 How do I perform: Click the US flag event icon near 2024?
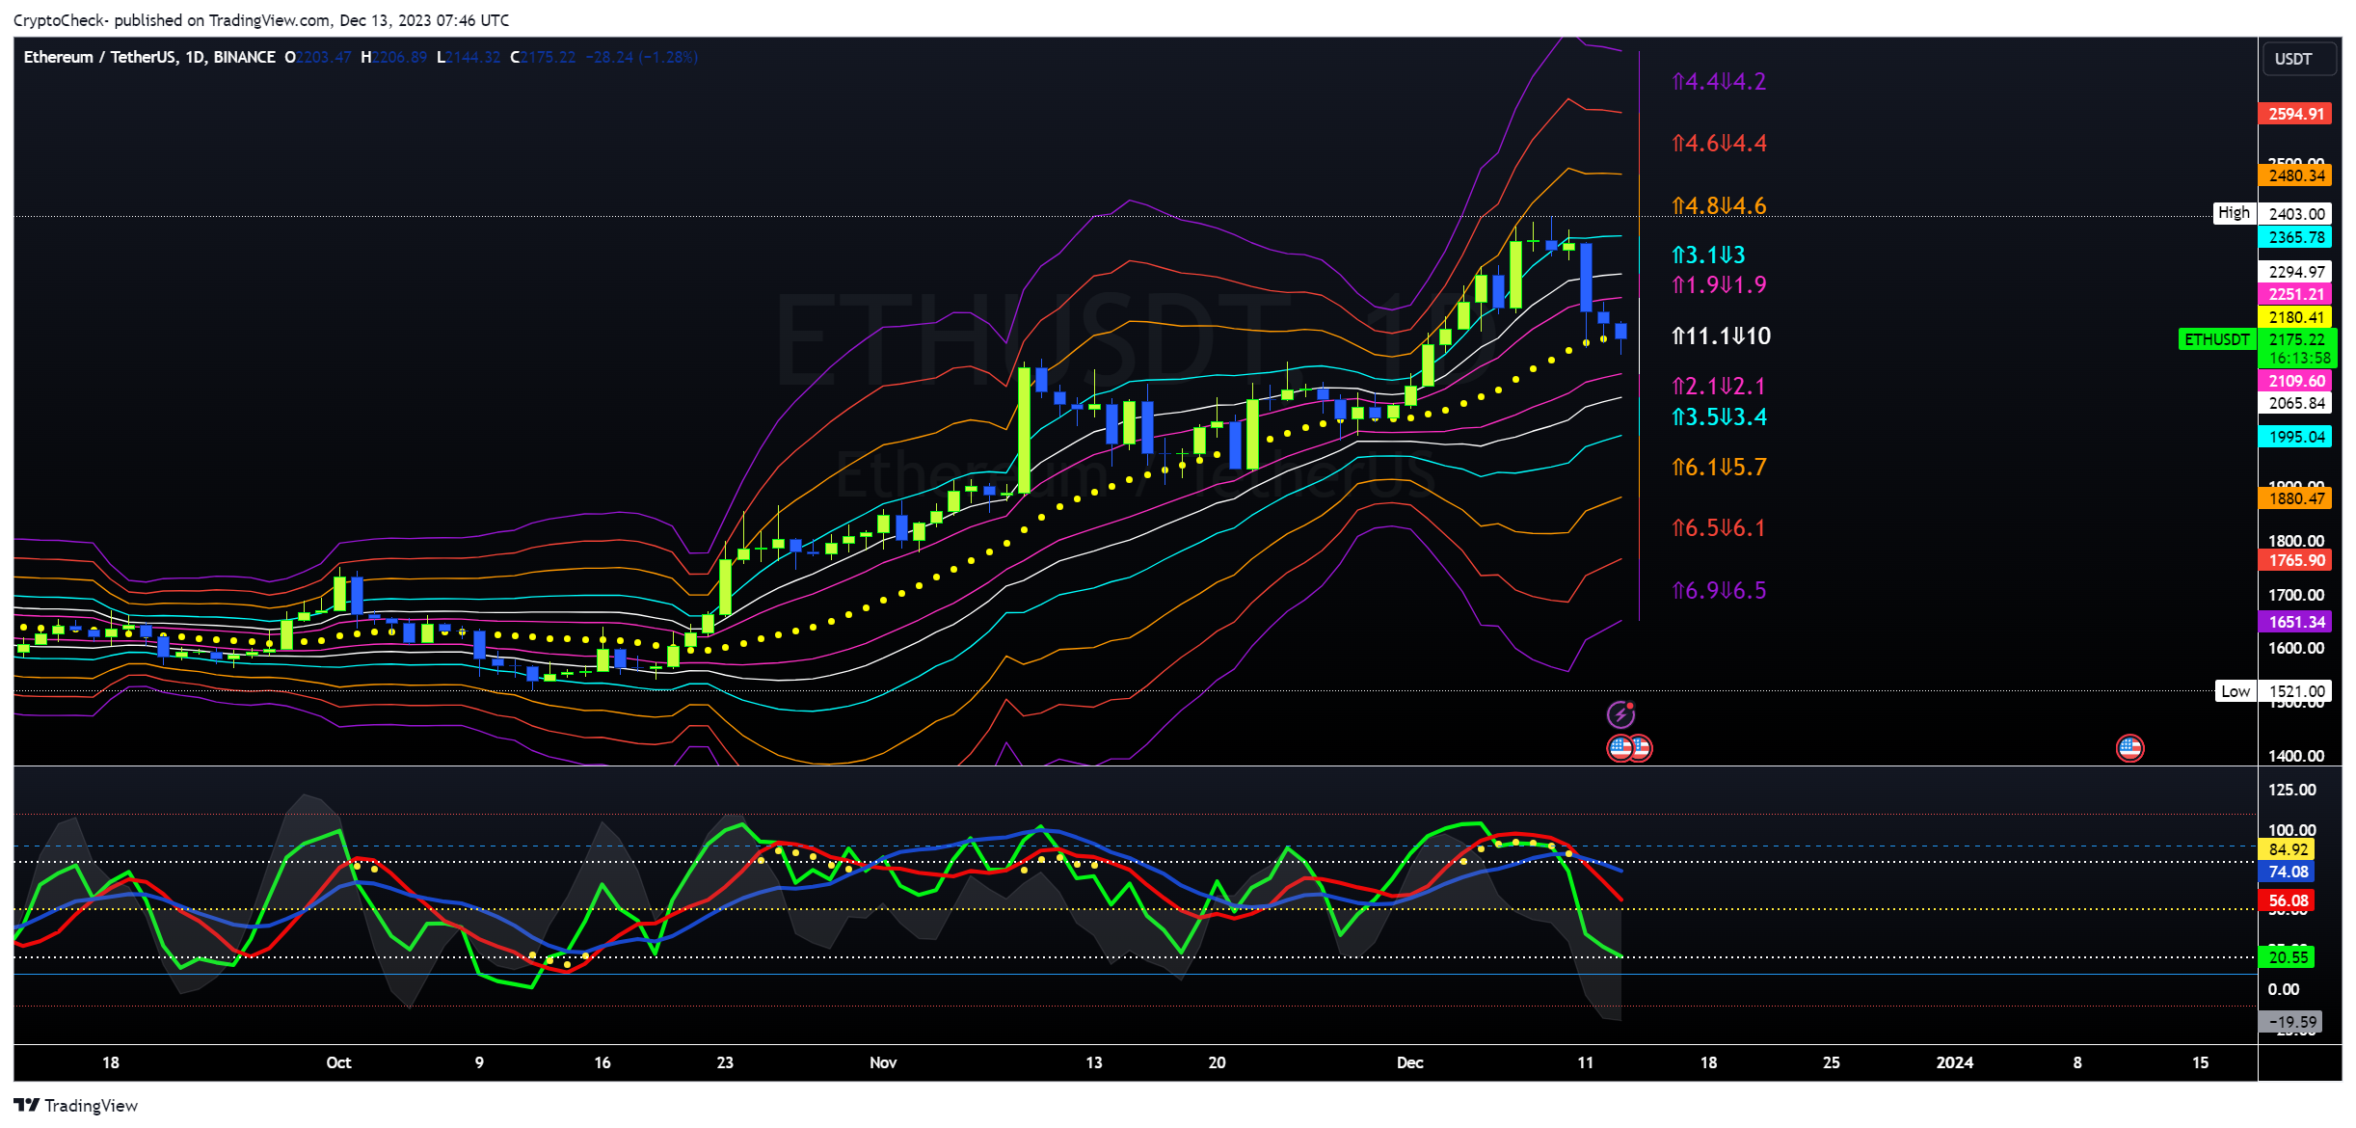click(2129, 747)
